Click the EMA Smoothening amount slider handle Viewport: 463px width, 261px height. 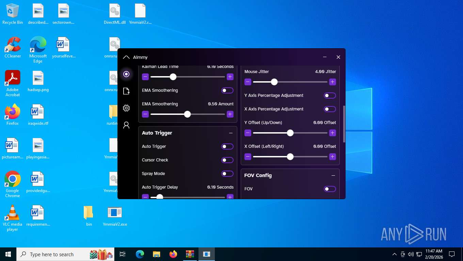point(187,114)
